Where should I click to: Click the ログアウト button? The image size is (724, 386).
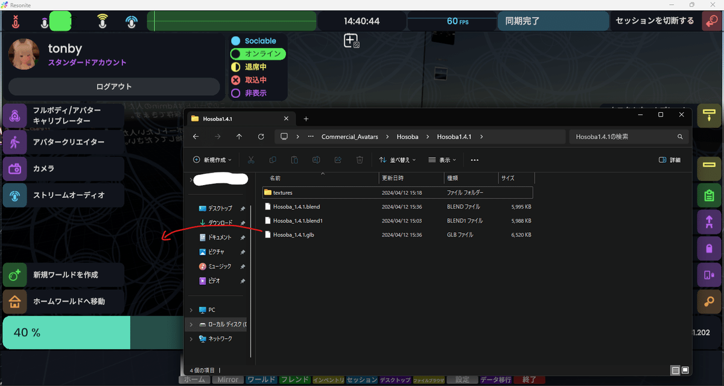pyautogui.click(x=114, y=87)
